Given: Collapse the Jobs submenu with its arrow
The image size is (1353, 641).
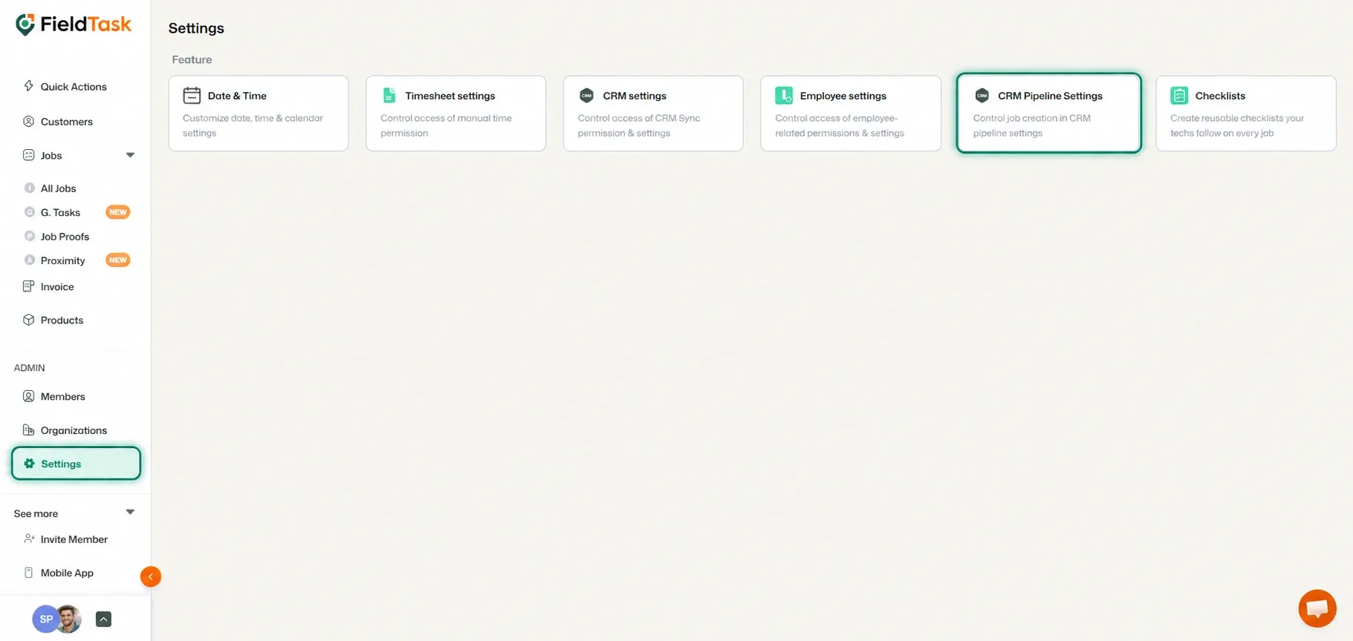Looking at the screenshot, I should tap(130, 155).
